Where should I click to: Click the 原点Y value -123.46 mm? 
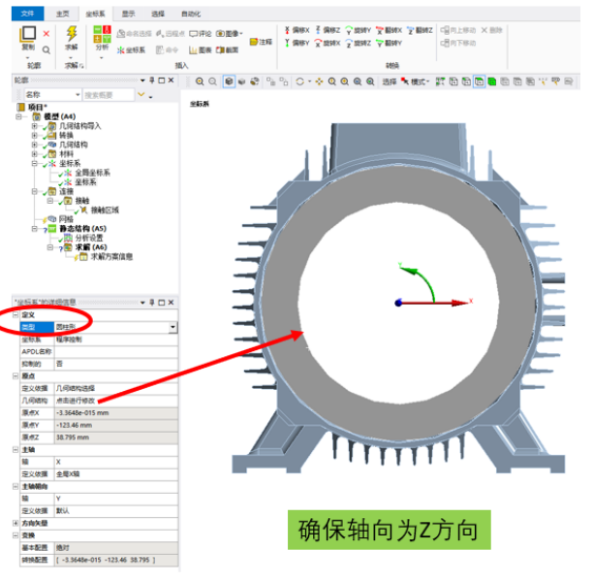pos(115,425)
